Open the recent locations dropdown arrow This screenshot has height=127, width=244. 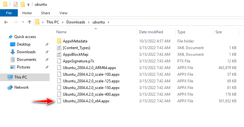pyautogui.click(x=23, y=22)
